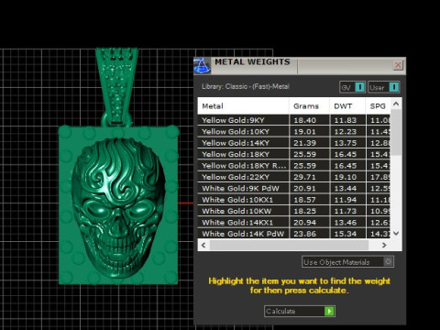Screen dimensions: 440x330
Task: Click the horizontal scrollbar thumb
Action: (289, 245)
